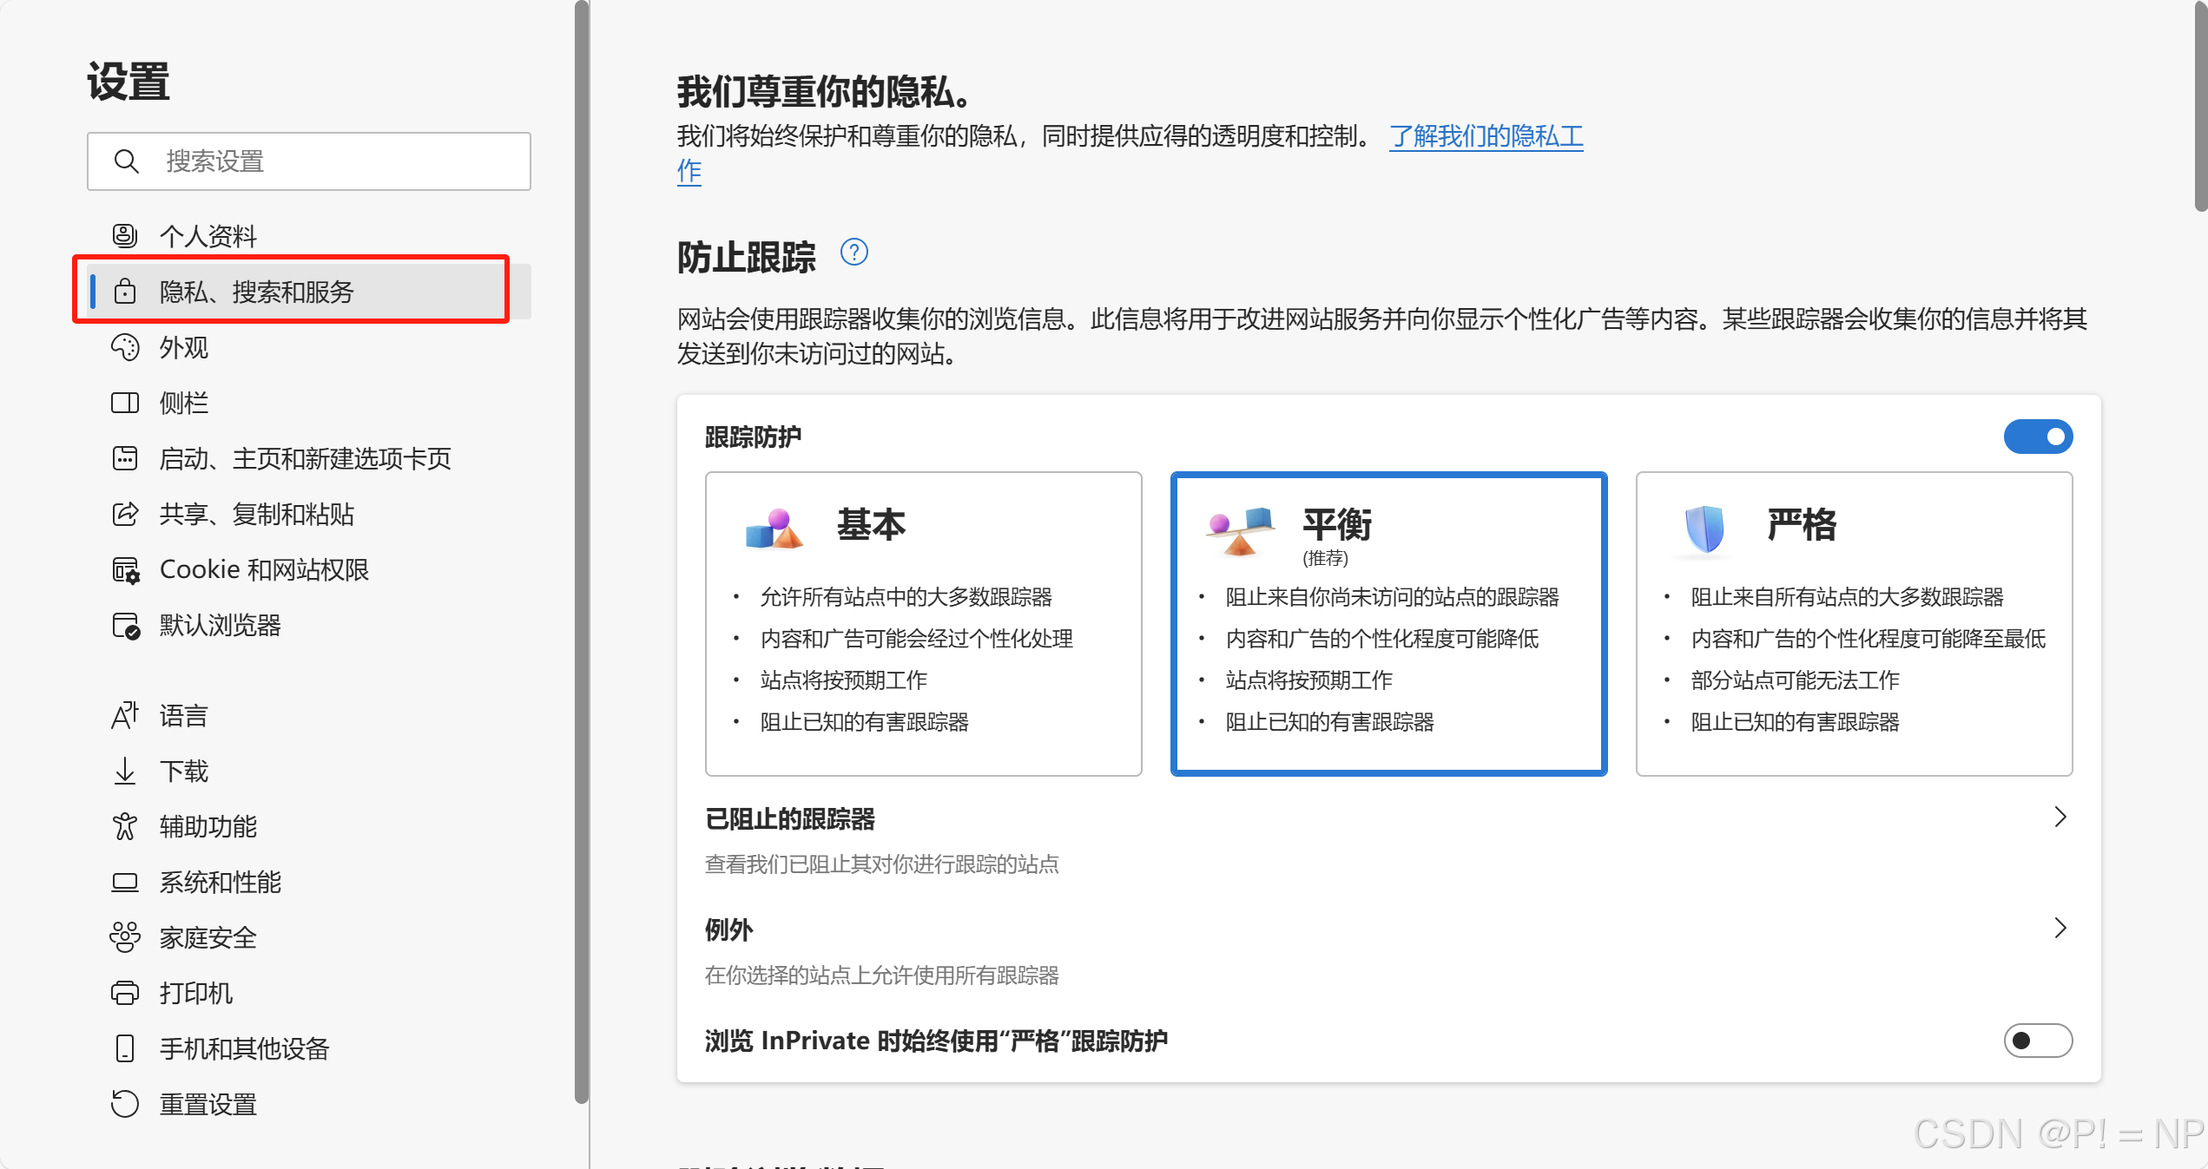Open the 例外 chevron arrow
The image size is (2208, 1169).
pyautogui.click(x=2060, y=929)
